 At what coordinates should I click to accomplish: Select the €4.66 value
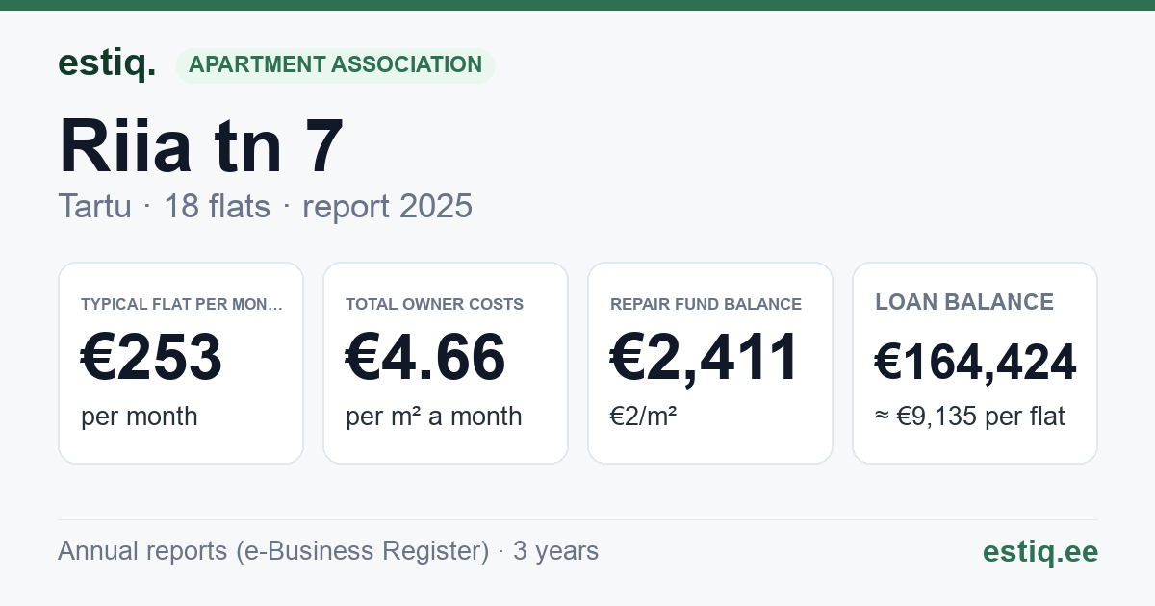point(425,358)
